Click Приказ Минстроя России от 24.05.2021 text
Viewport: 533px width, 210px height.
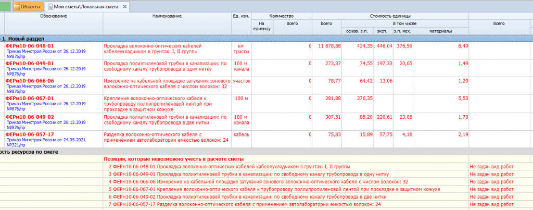click(x=46, y=140)
